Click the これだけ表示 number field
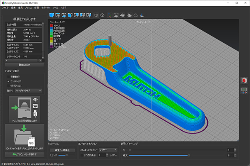250x166 pixels. (x=101, y=155)
